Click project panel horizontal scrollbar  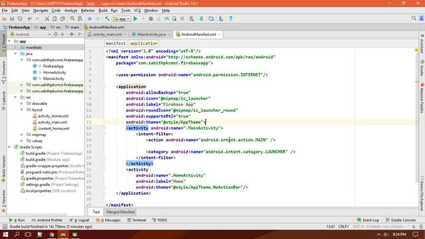coord(37,214)
